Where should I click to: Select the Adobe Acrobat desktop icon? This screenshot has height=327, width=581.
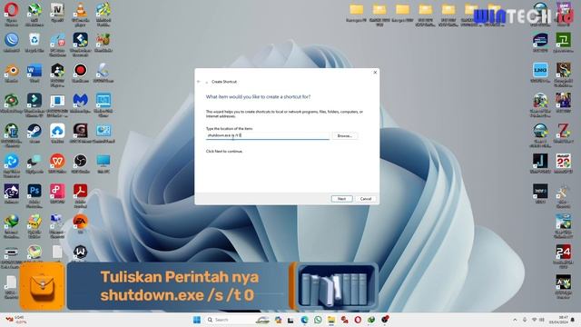[x=81, y=195]
